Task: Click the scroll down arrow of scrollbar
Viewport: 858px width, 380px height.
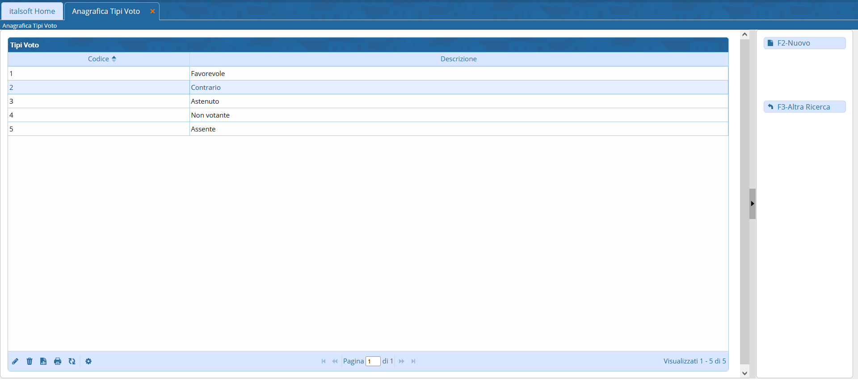Action: [x=744, y=373]
